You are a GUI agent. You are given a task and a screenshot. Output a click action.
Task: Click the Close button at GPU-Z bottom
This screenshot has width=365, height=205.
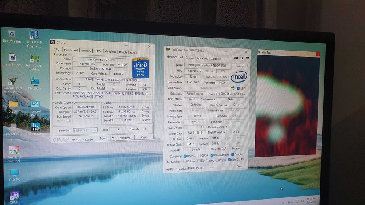(x=239, y=166)
